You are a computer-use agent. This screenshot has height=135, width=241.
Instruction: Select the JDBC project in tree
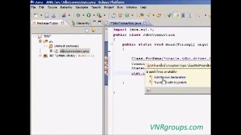pyautogui.click(x=47, y=36)
